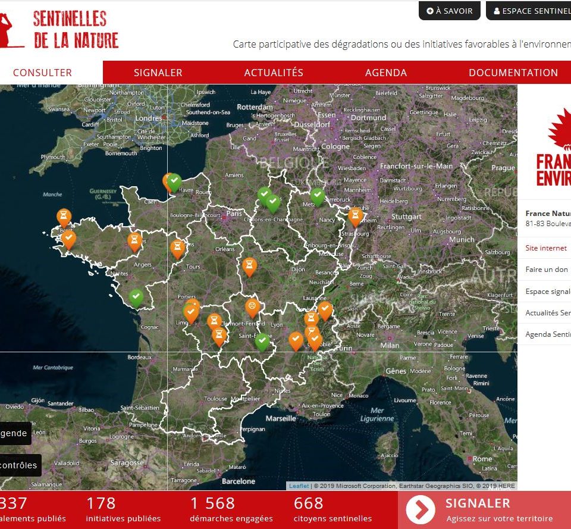
Task: Click the bold 'France Natur' sidebar heading
Action: pyautogui.click(x=548, y=214)
